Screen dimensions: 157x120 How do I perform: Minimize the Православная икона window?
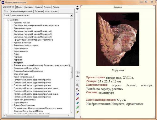tap(142, 2)
